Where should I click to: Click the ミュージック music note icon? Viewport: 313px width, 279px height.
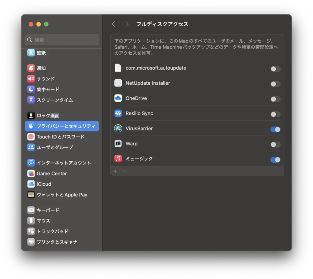(118, 159)
